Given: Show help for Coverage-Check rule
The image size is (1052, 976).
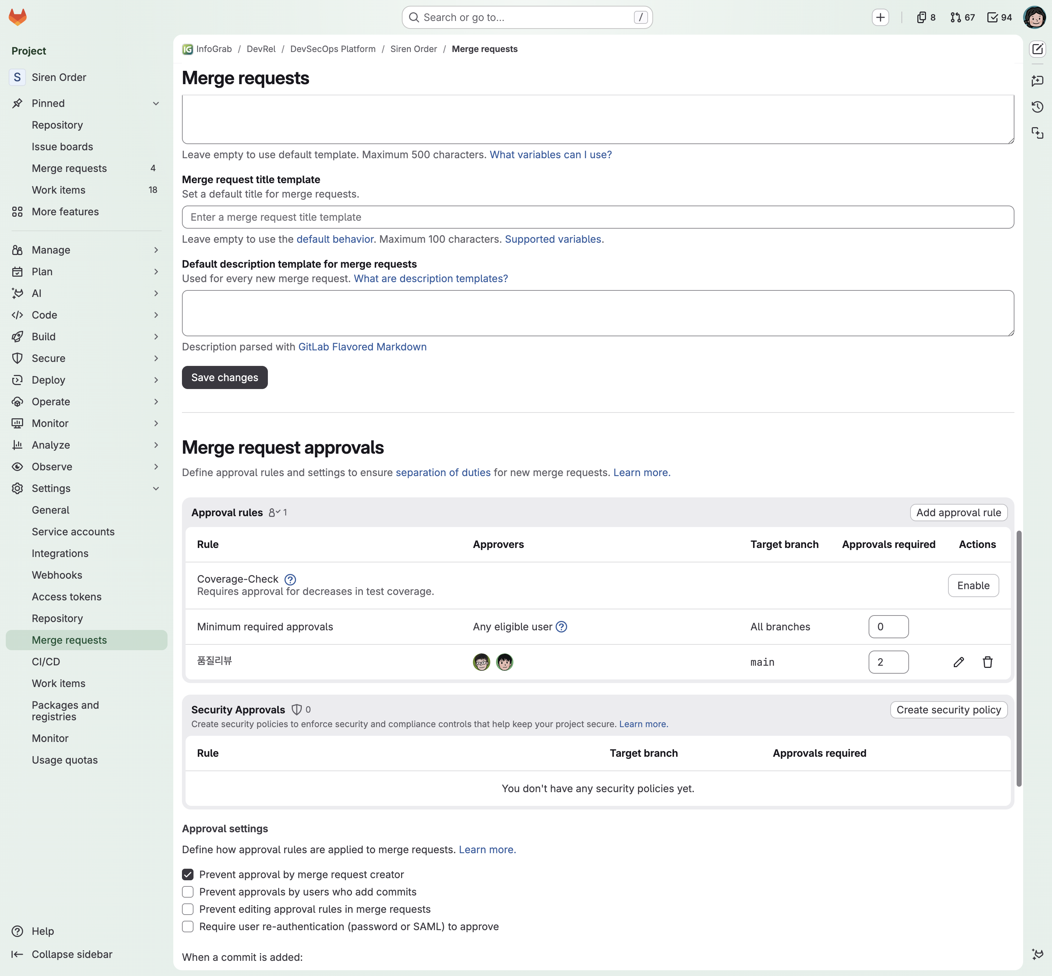Looking at the screenshot, I should 290,579.
